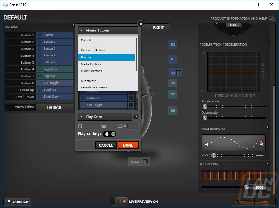Choose Keyboard Buttons from the list
The width and height of the screenshot is (279, 208).
pyautogui.click(x=106, y=50)
